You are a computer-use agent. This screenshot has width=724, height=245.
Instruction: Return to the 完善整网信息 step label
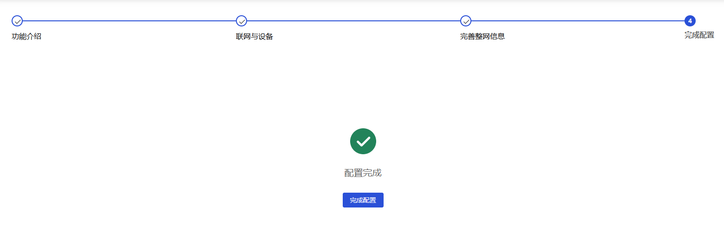483,36
